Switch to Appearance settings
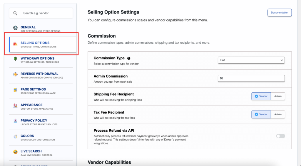Screen dimensions: 301x166 (x=41, y=107)
